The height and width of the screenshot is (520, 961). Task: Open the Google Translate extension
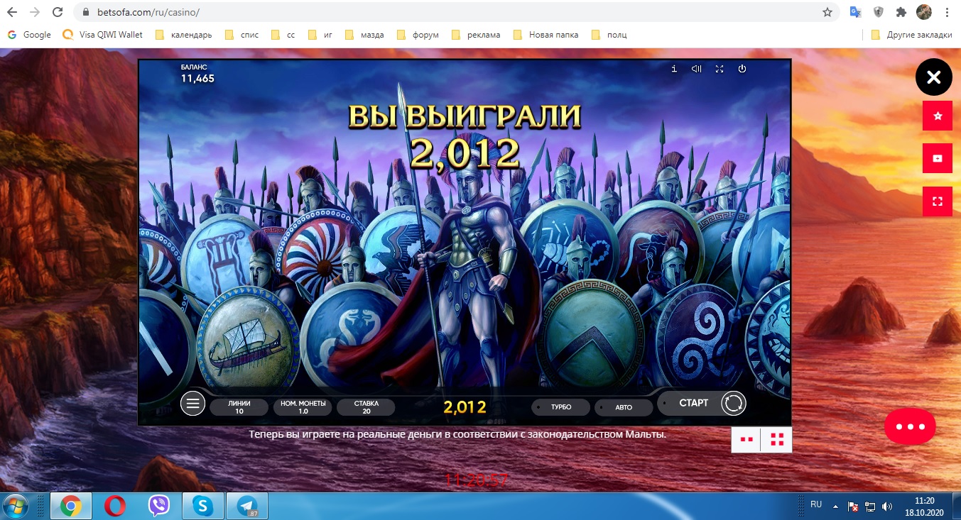coord(856,12)
